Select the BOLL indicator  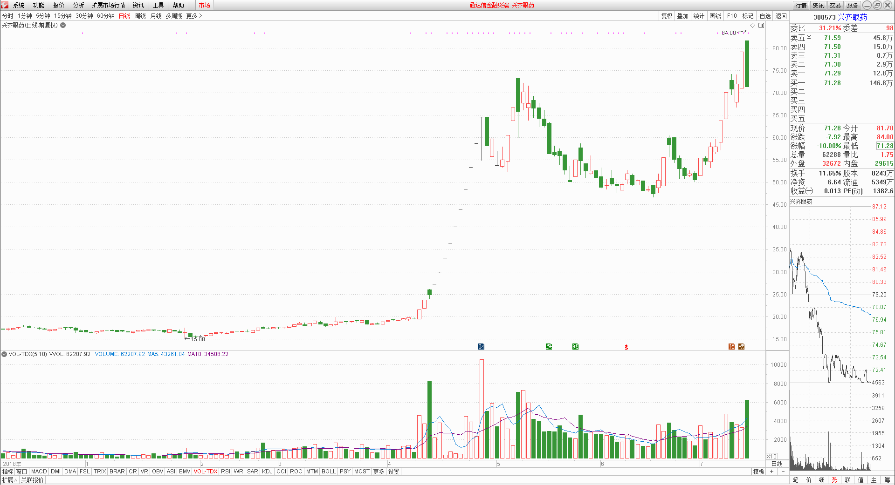point(329,472)
